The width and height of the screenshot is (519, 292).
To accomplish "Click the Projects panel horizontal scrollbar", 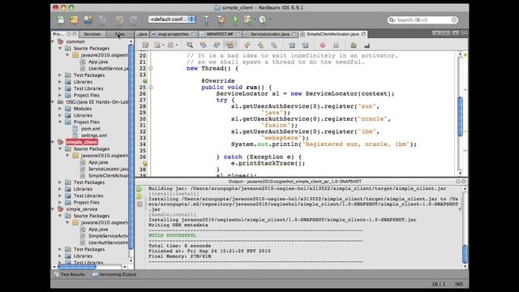I will click(77, 267).
